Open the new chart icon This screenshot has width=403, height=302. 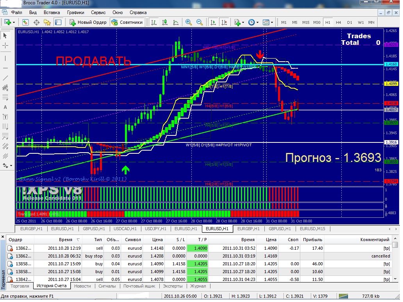(7, 23)
